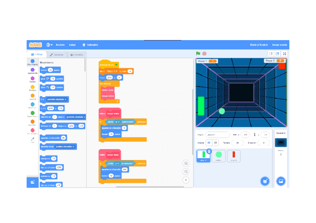316x223 pixels.
Task: Open Tutoriales from the menu bar
Action: (x=90, y=45)
